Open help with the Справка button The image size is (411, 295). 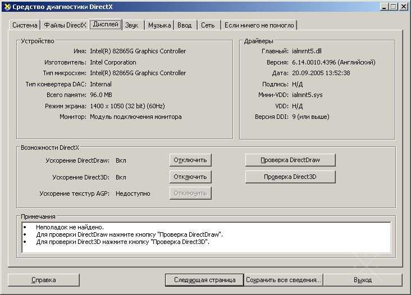(43, 280)
